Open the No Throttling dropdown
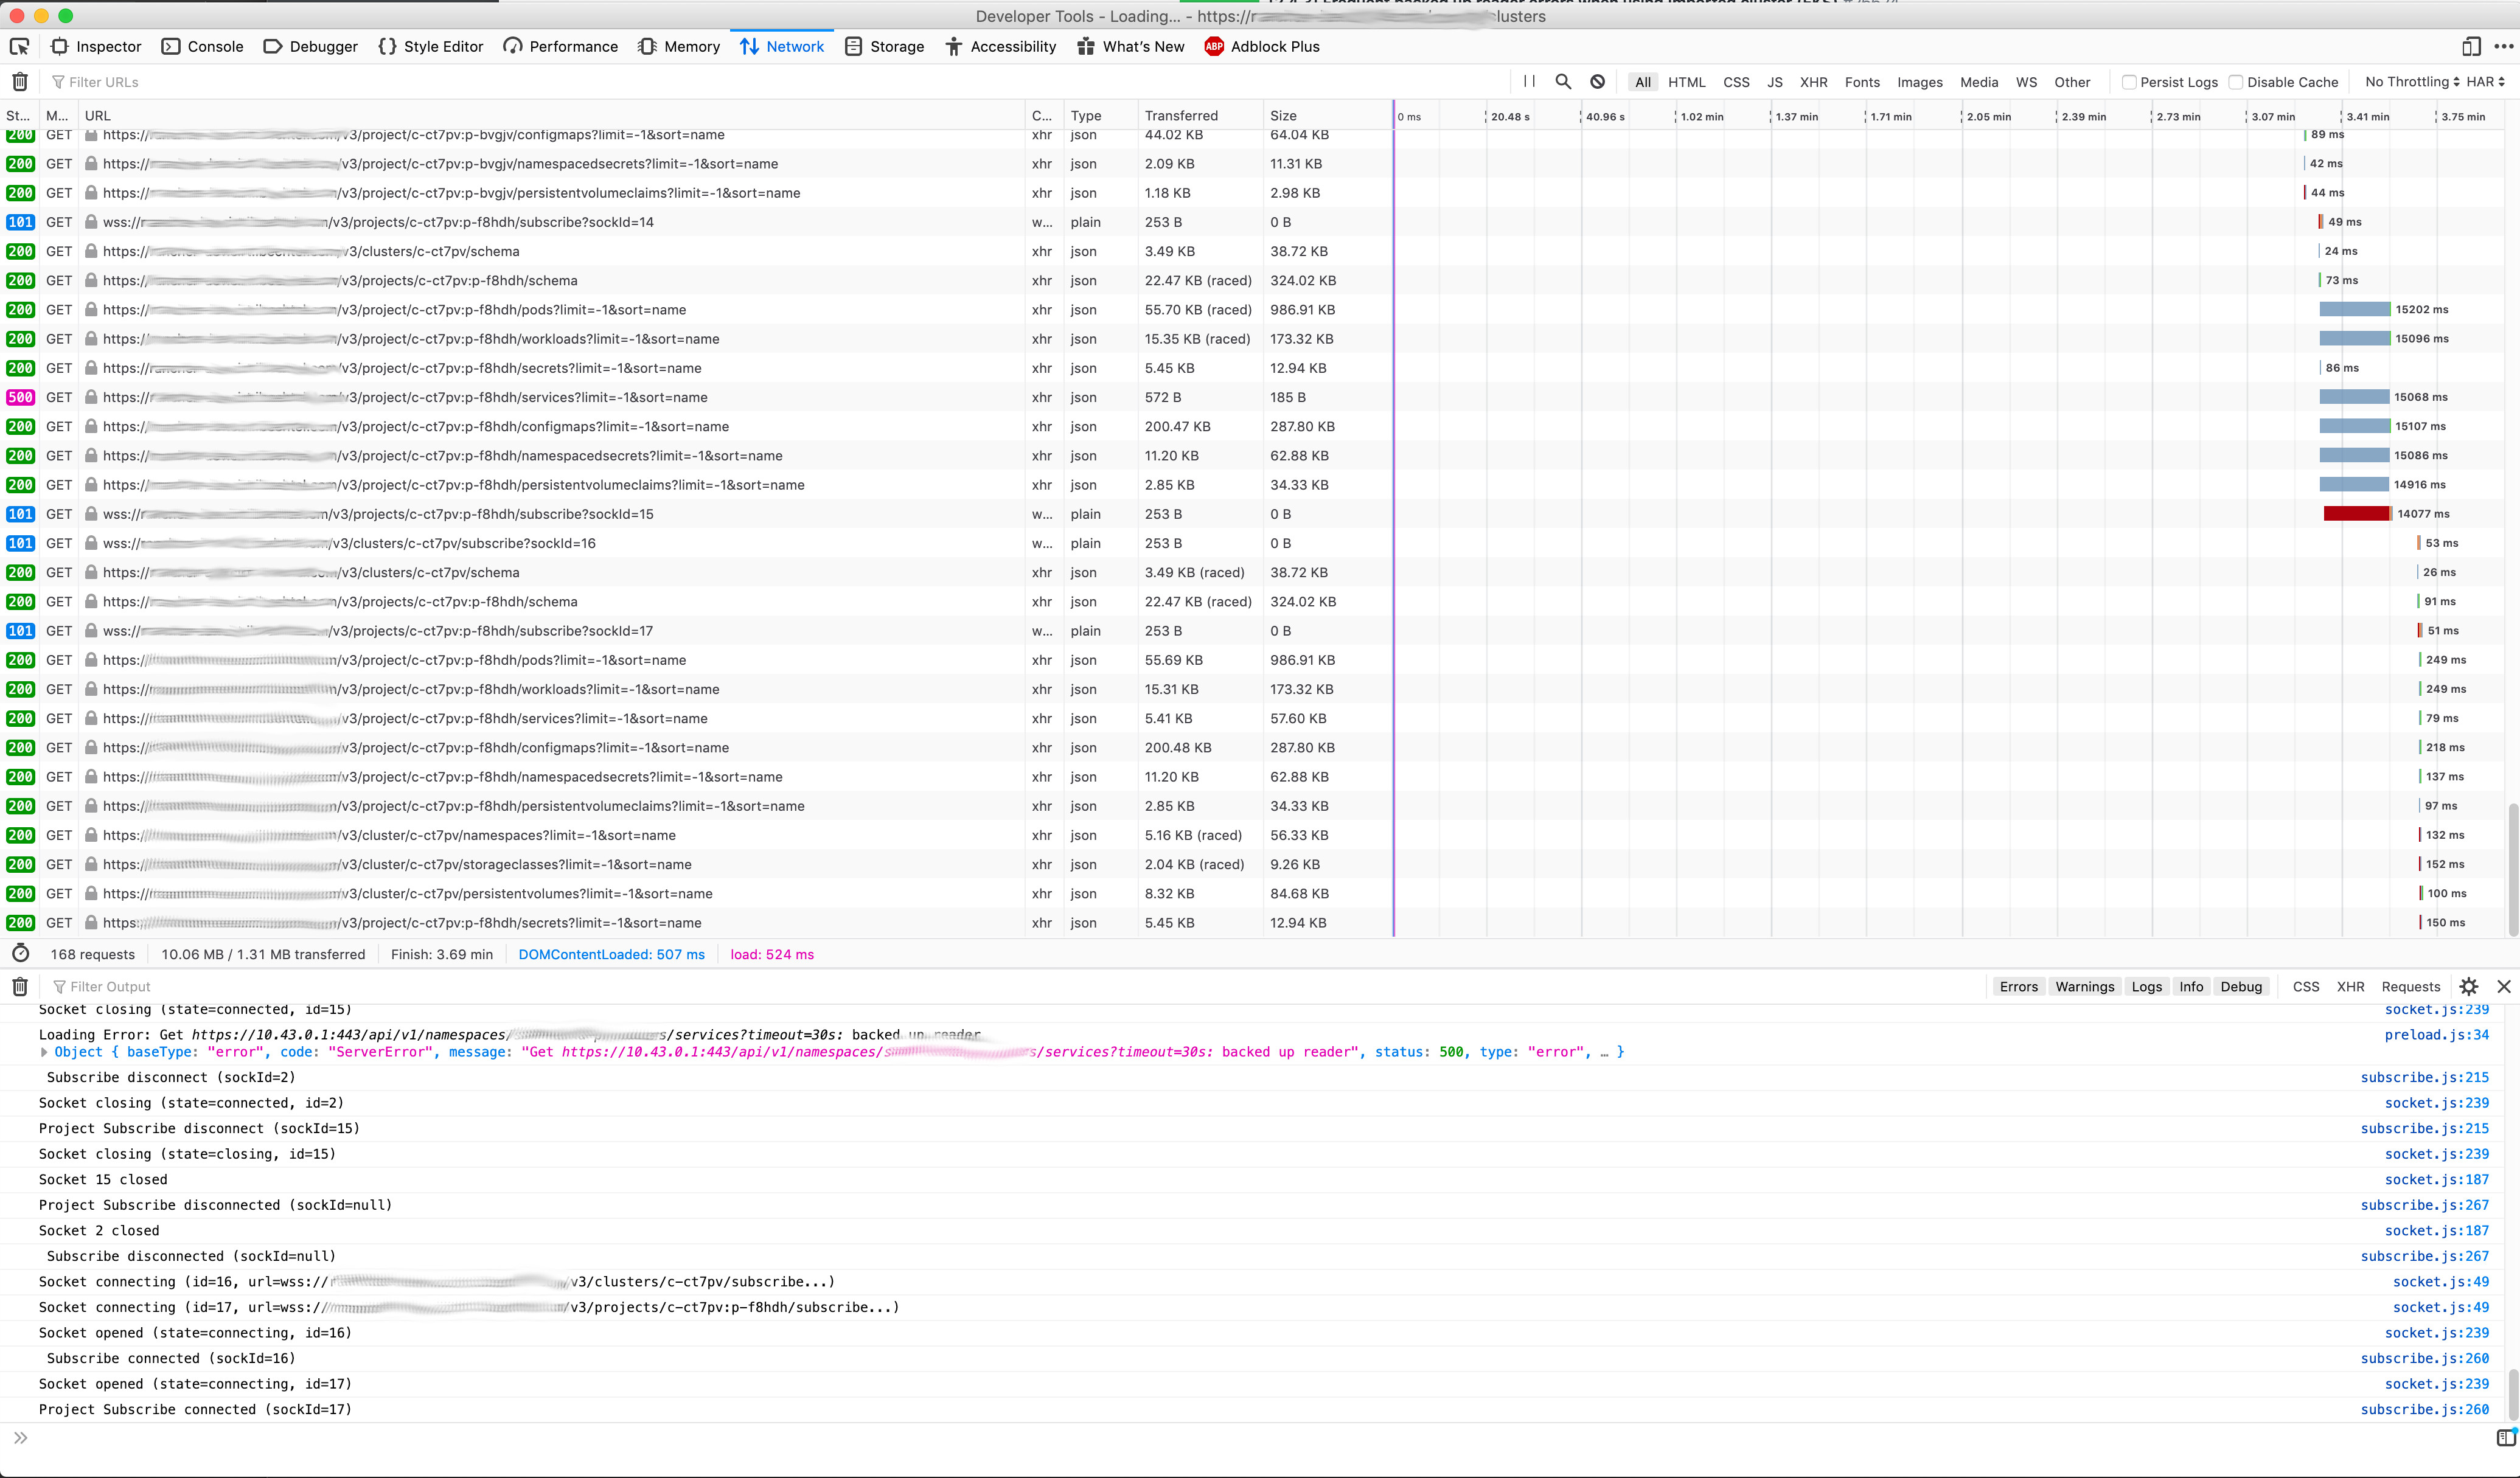Image resolution: width=2520 pixels, height=1478 pixels. (2411, 82)
